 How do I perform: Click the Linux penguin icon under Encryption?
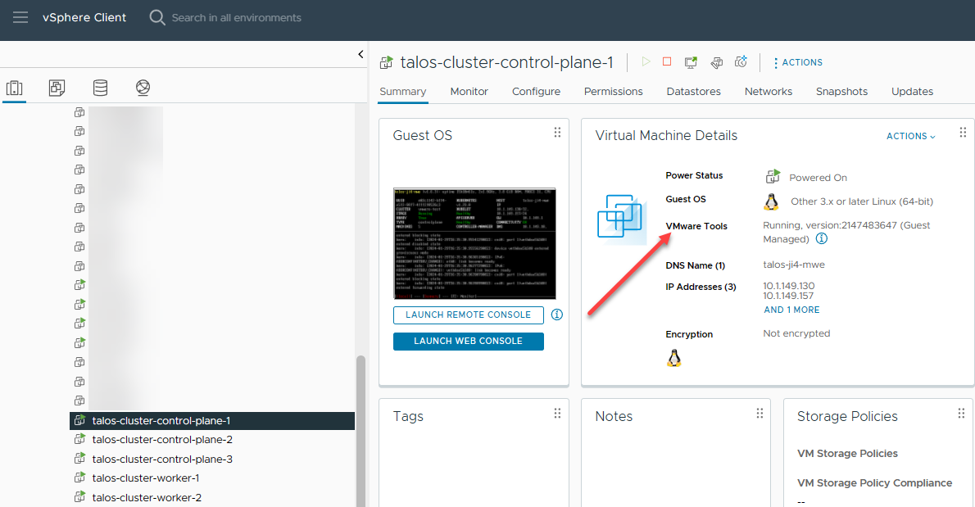(x=674, y=358)
